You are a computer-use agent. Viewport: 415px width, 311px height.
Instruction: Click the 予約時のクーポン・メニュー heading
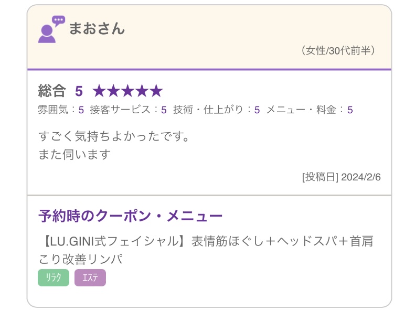(131, 216)
